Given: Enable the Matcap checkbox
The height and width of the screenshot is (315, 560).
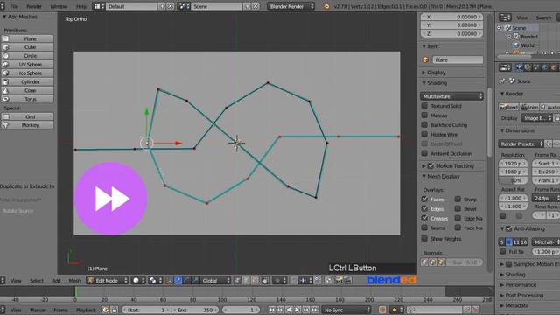Looking at the screenshot, I should tap(424, 115).
